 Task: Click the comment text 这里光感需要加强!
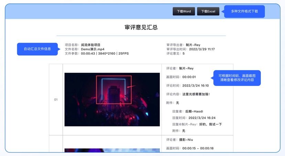196,94
